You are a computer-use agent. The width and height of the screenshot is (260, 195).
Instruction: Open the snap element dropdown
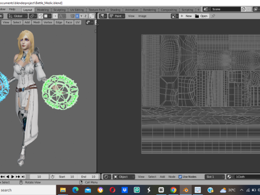(48, 16)
